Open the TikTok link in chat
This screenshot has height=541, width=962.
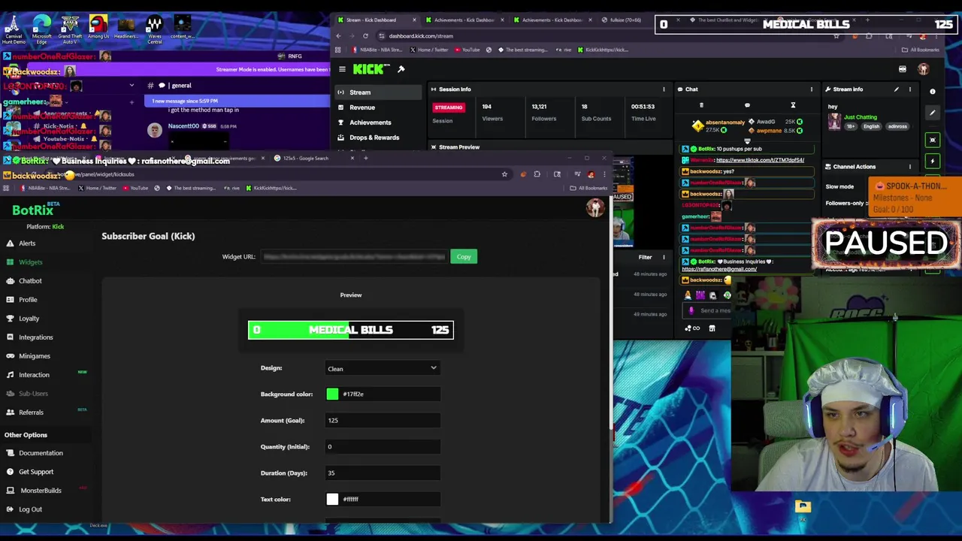click(760, 160)
